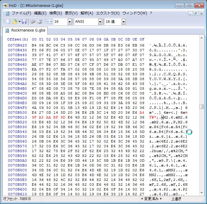
Task: Open the 表示(V) menu
Action: tap(71, 13)
